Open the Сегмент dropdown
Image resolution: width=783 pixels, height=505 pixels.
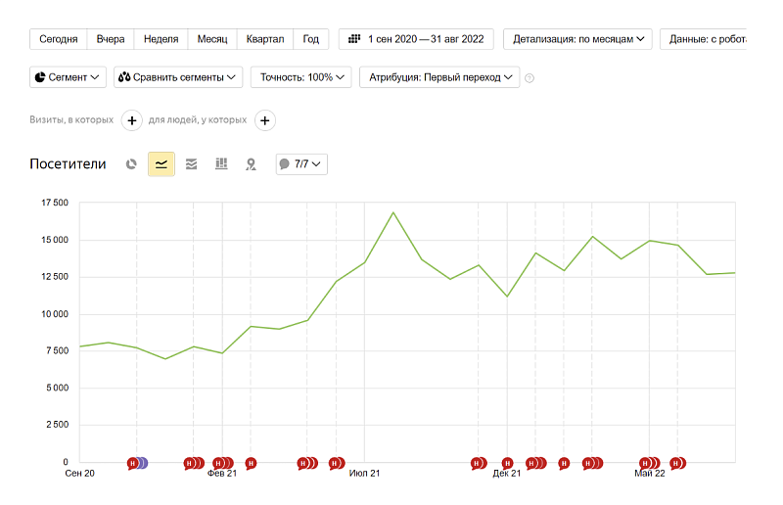coord(69,76)
